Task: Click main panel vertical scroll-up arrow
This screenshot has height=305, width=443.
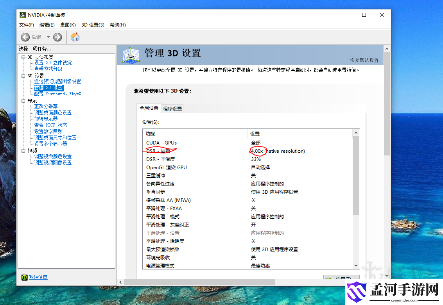Action: point(387,49)
